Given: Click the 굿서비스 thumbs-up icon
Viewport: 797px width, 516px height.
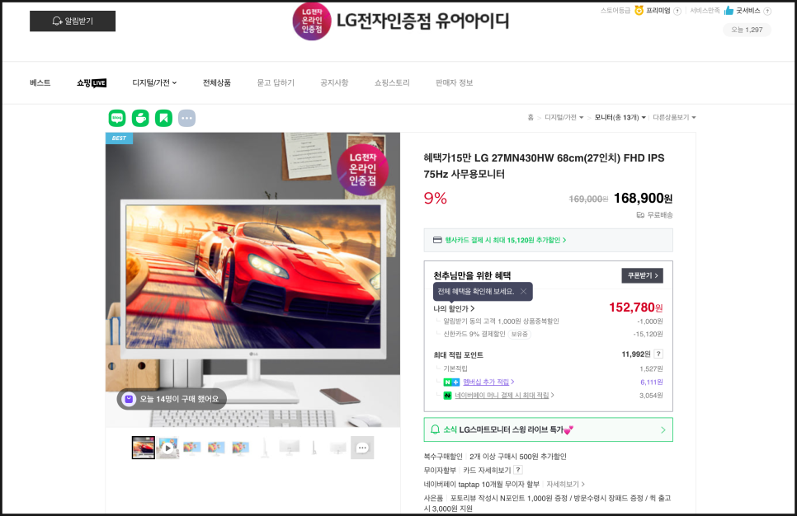Looking at the screenshot, I should (x=729, y=10).
